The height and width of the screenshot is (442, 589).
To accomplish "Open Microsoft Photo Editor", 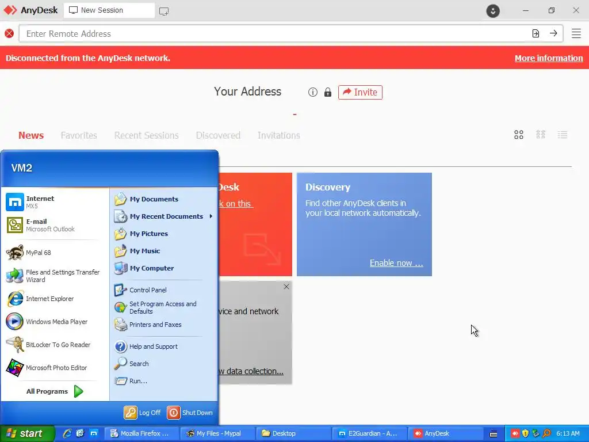I will coord(55,368).
